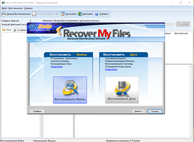The width and height of the screenshot is (194, 142).
Task: Click the Выбранные элементы status bar text
Action: 123,141
